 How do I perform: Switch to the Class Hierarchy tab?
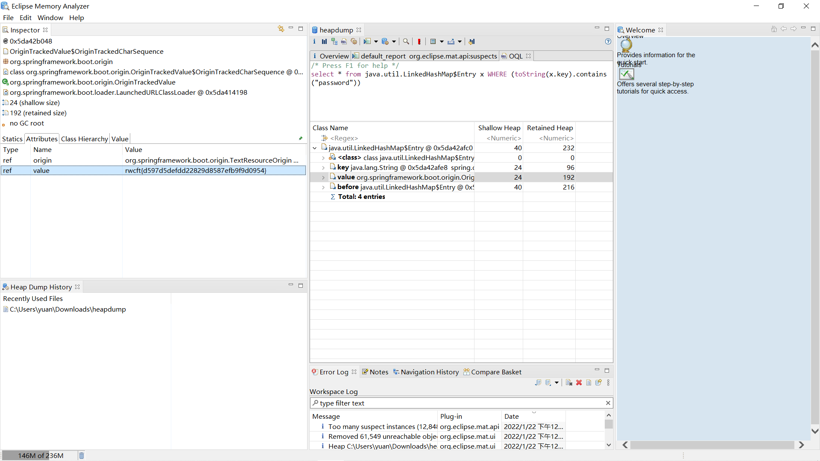(x=85, y=139)
